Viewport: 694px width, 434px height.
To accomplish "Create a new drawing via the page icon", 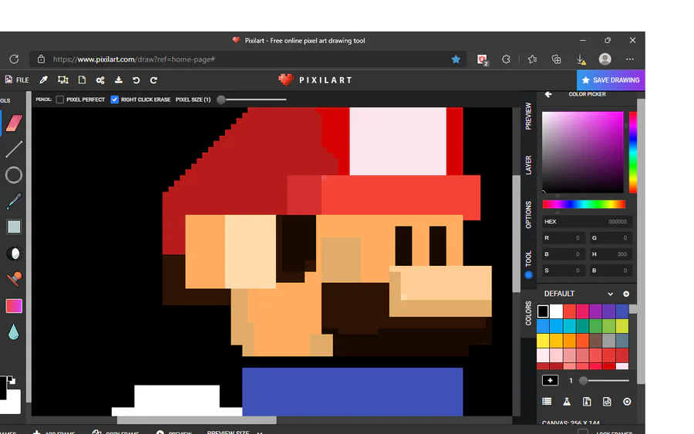I will coord(82,80).
